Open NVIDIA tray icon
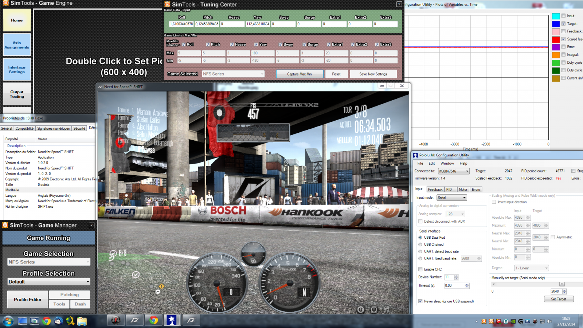This screenshot has width=583, height=328. click(513, 321)
